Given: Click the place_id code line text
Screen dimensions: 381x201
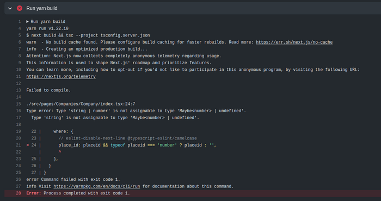Looking at the screenshot, I should (137, 145).
